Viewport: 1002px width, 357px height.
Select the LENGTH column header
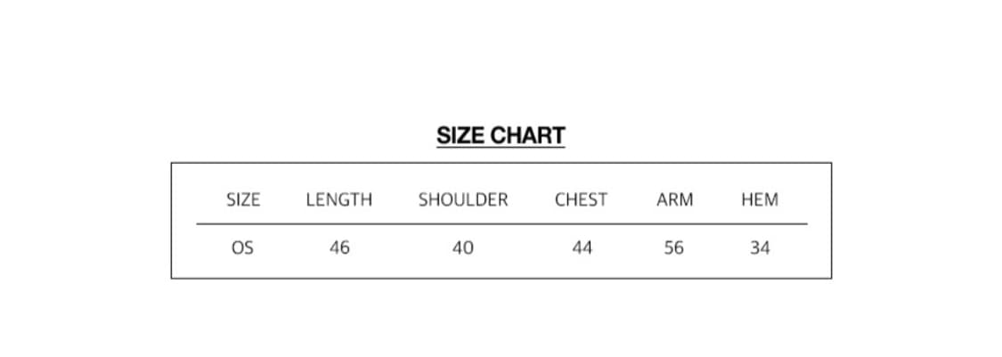coord(338,200)
